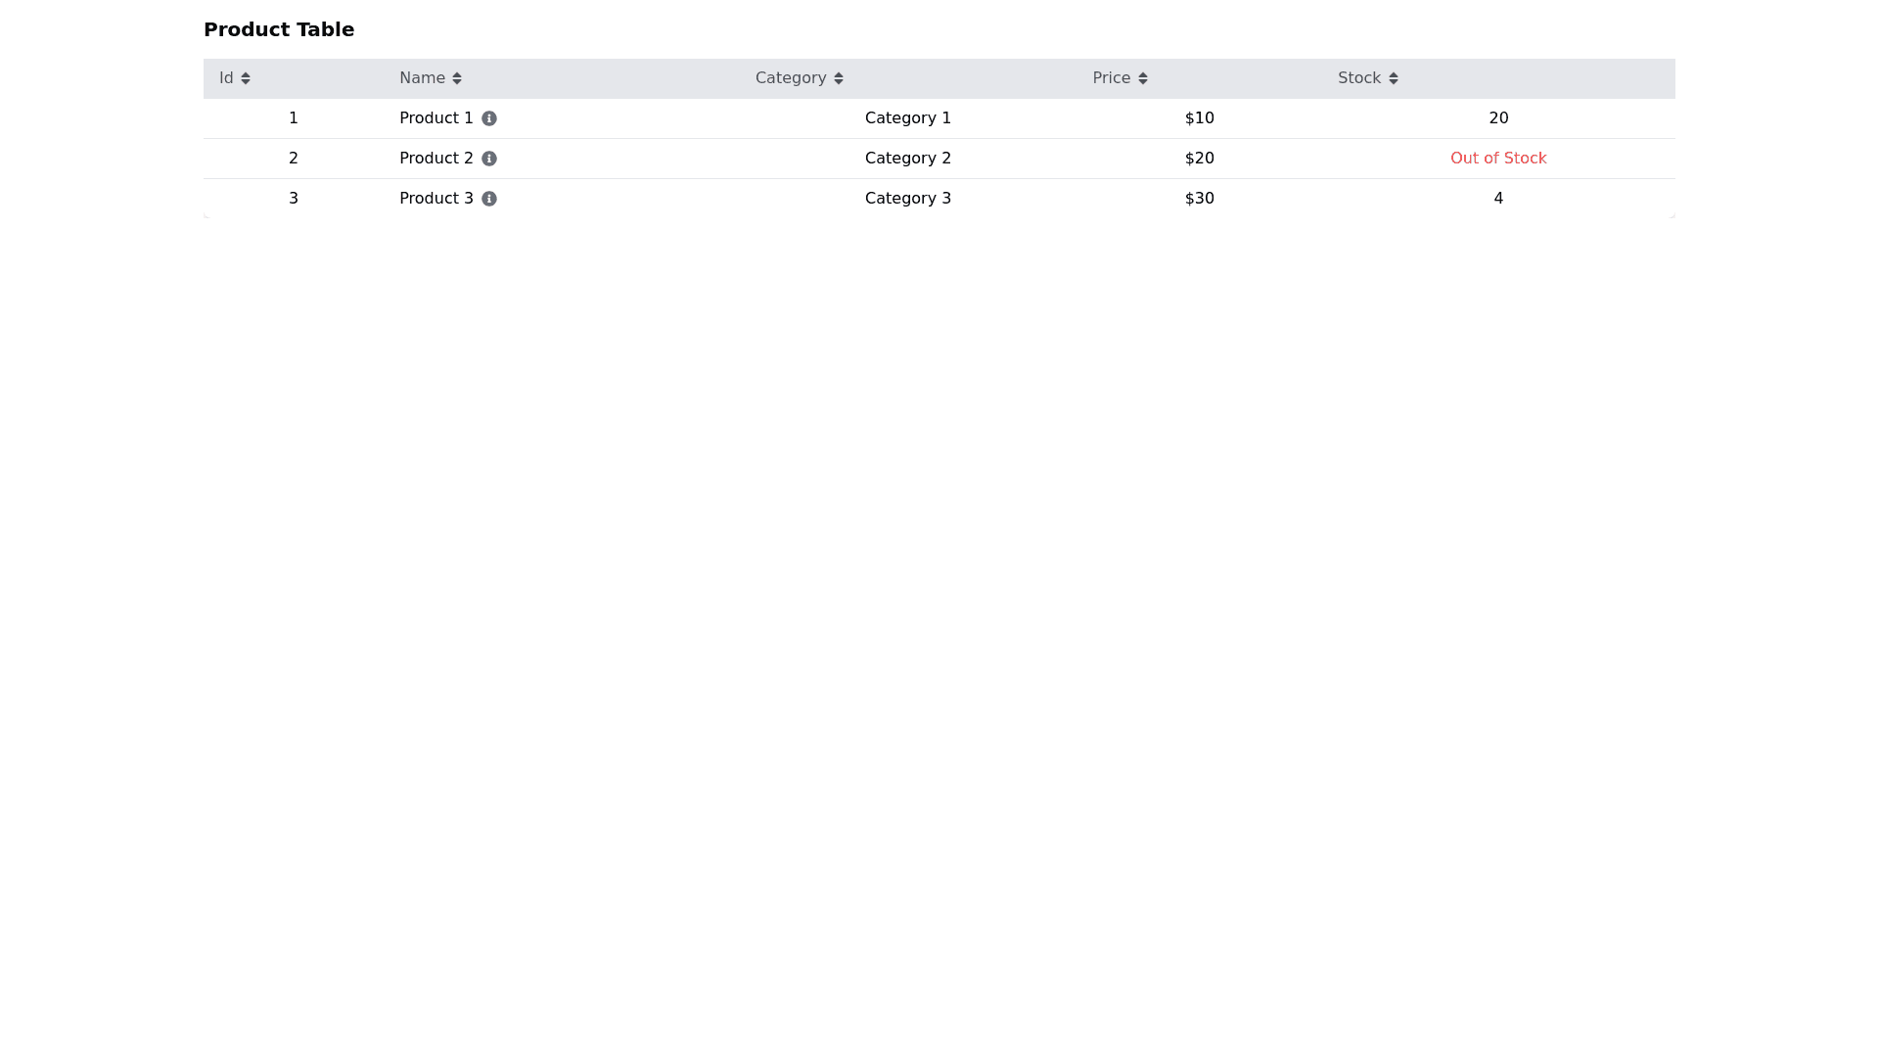1879x1057 pixels.
Task: Click the sort arrows icon next to Name
Action: 457,78
